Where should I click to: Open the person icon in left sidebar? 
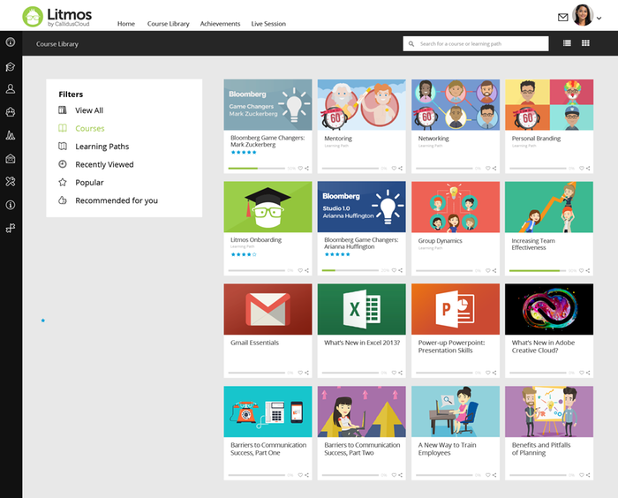tap(11, 89)
